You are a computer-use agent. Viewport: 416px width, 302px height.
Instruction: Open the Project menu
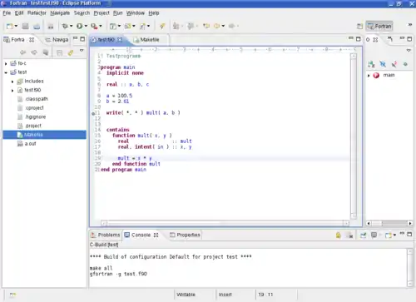click(102, 13)
